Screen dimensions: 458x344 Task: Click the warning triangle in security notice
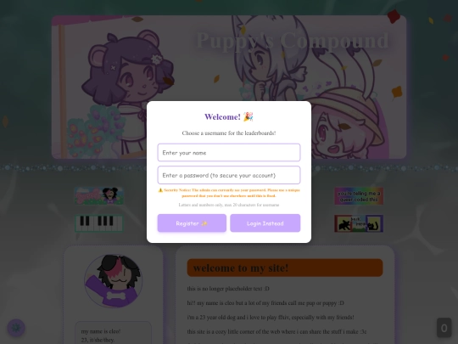160,190
